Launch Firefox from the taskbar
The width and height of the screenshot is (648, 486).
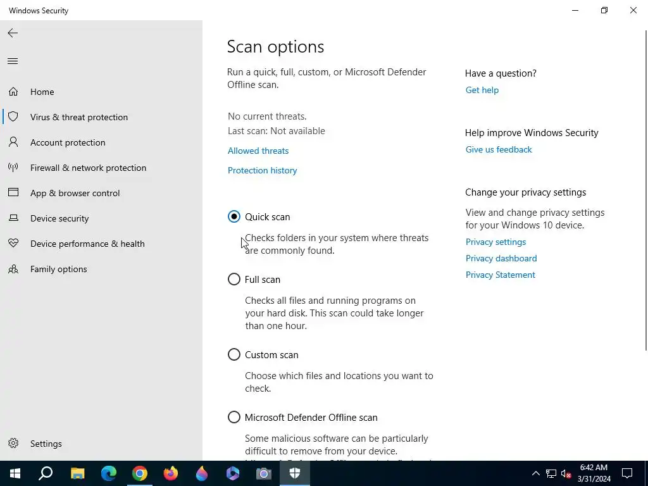[x=171, y=473]
